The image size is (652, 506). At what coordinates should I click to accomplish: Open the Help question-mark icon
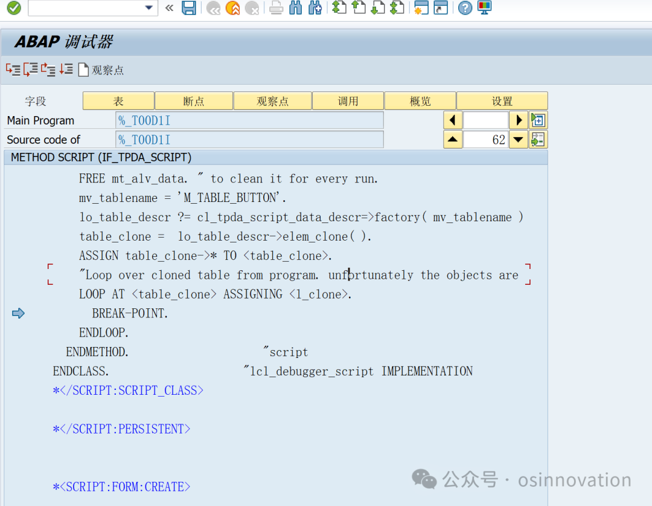pos(464,8)
